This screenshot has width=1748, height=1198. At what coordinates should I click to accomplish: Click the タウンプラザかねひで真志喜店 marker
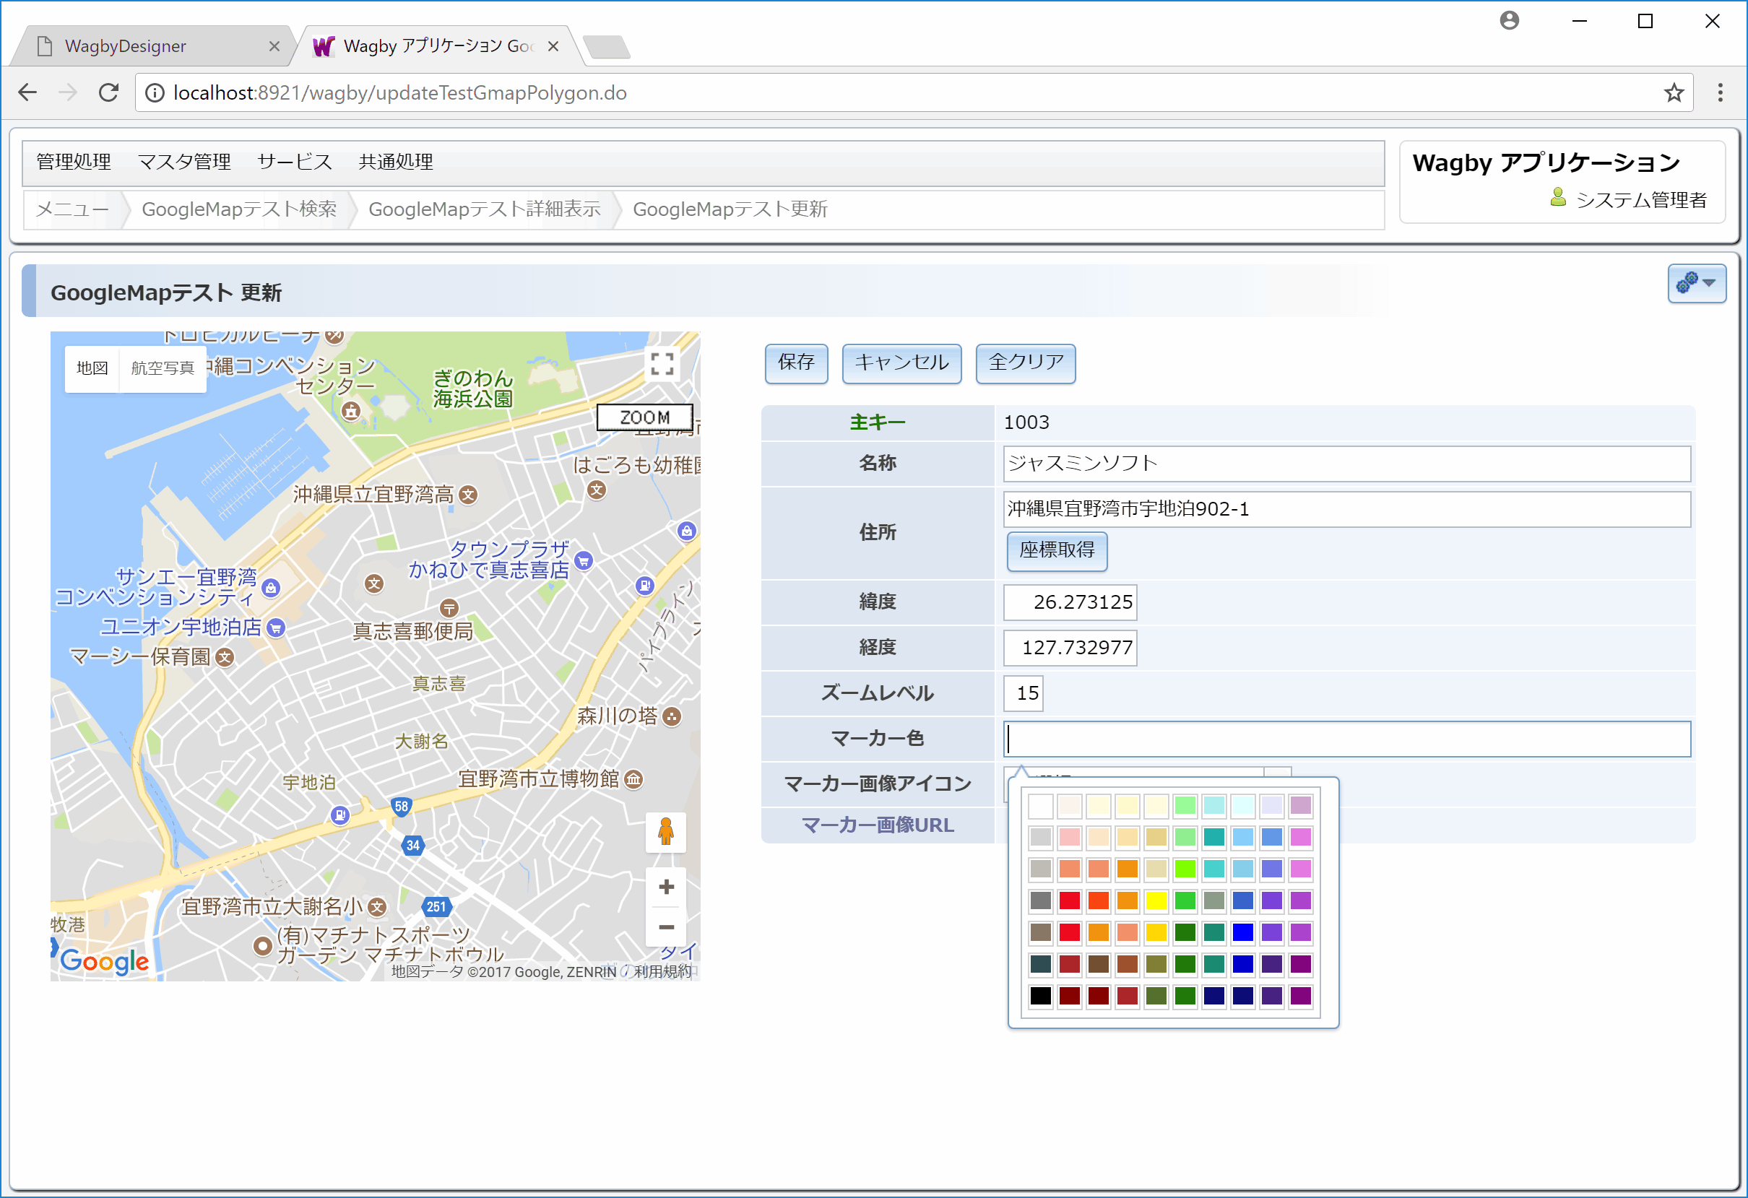point(583,560)
